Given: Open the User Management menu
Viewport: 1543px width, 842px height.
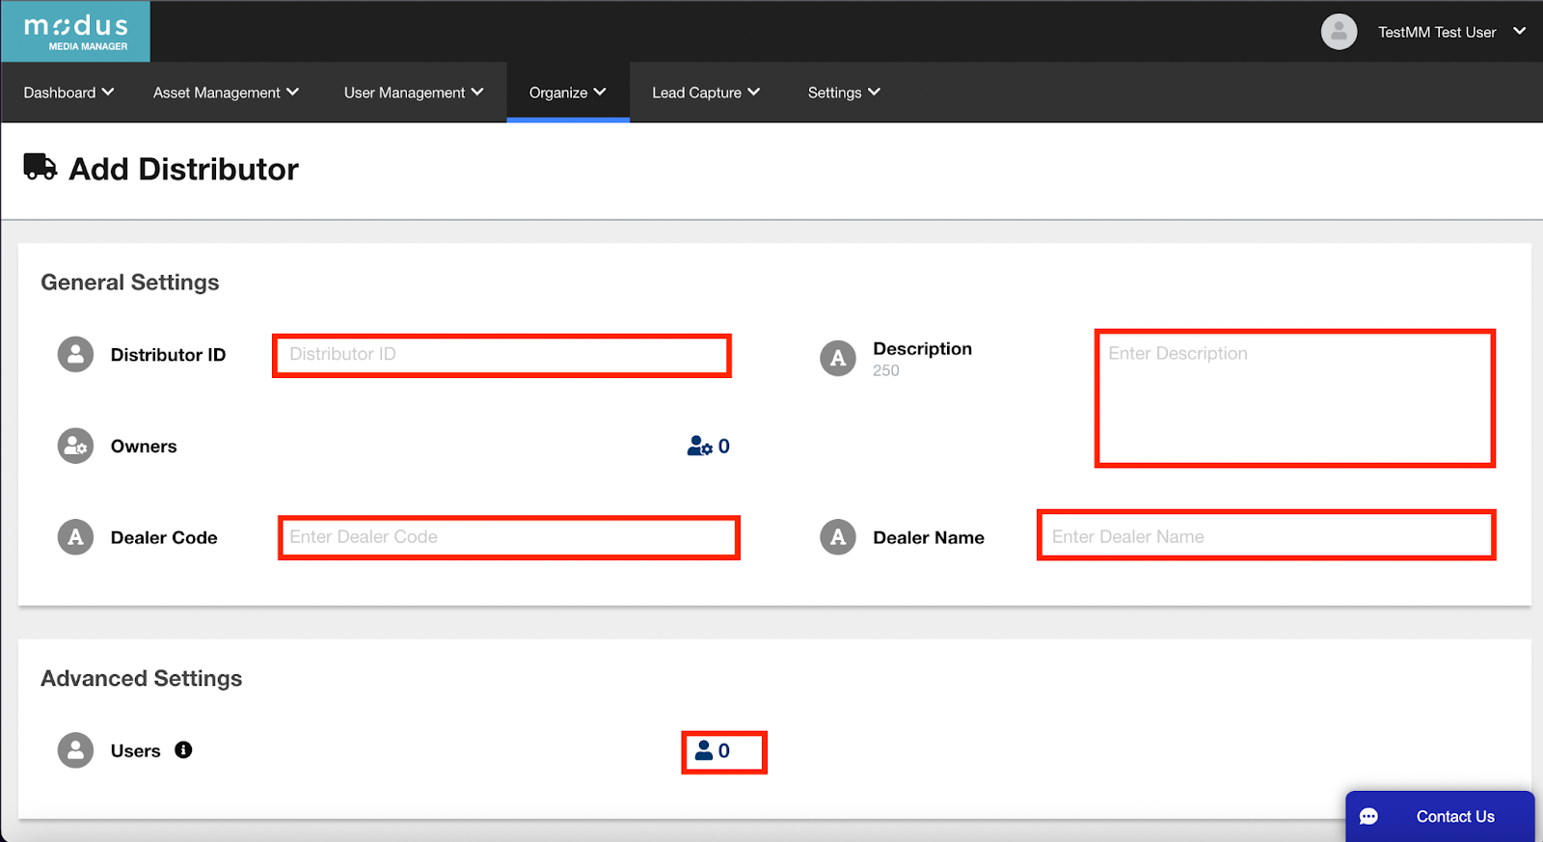Looking at the screenshot, I should click(414, 93).
